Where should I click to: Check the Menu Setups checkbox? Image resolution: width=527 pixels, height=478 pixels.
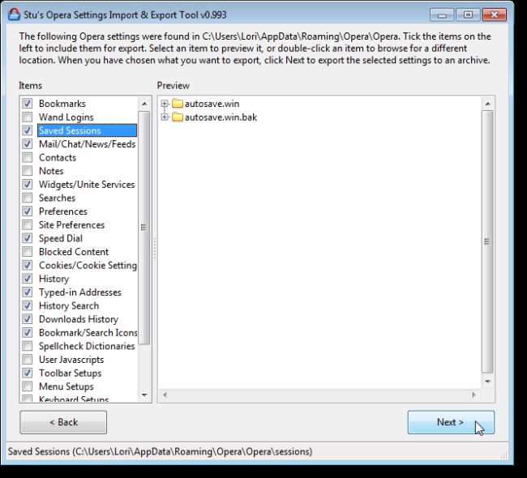point(28,386)
